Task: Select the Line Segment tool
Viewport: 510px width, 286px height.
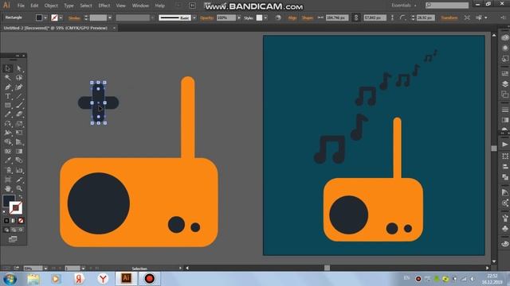Action: (x=19, y=96)
